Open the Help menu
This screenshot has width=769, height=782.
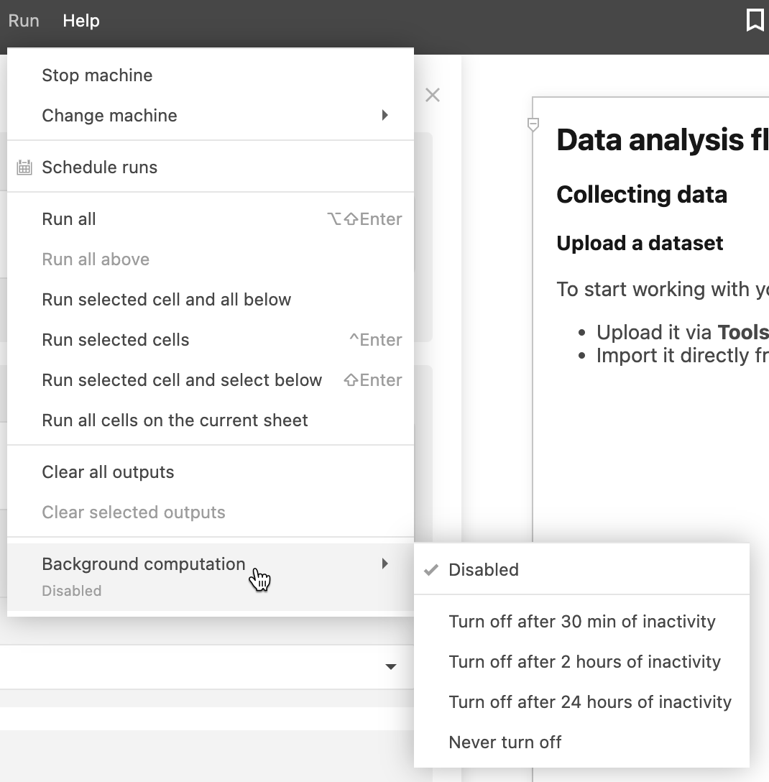pos(80,20)
